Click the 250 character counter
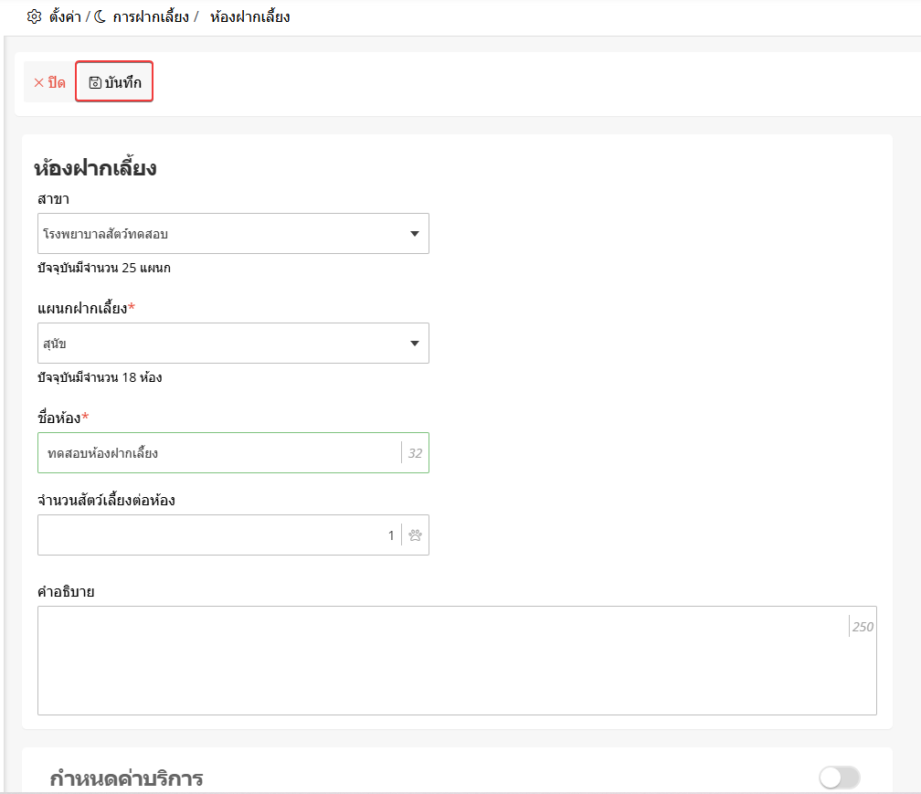This screenshot has width=921, height=794. (863, 627)
